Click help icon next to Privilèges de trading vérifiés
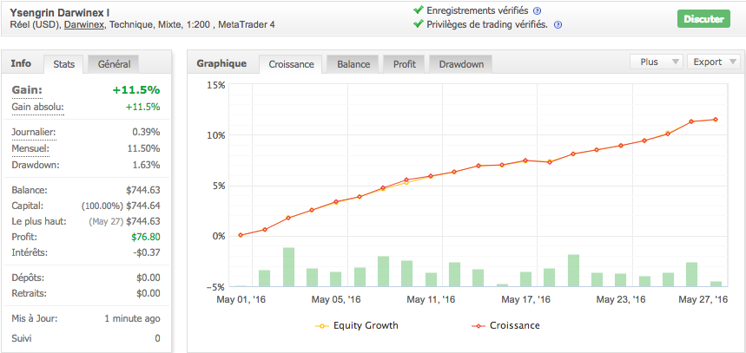 pyautogui.click(x=558, y=25)
